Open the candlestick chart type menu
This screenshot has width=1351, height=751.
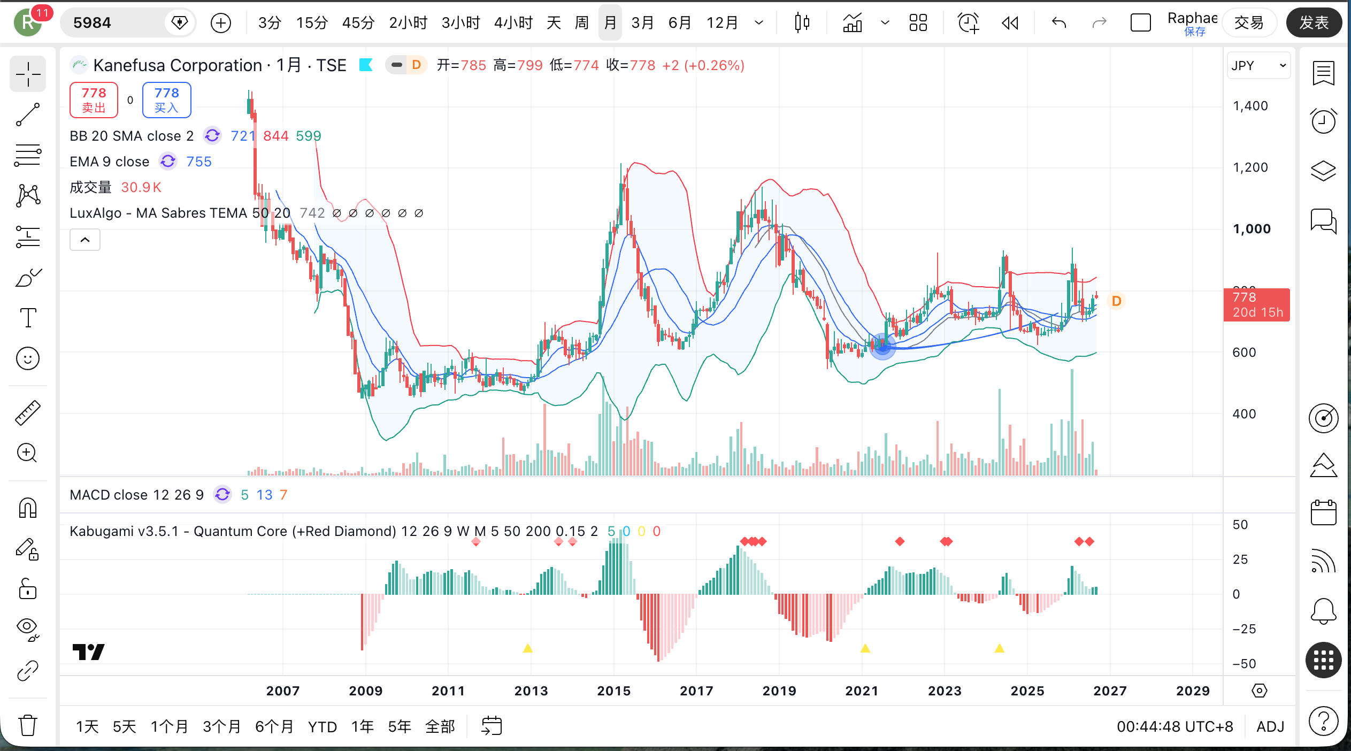click(x=802, y=22)
